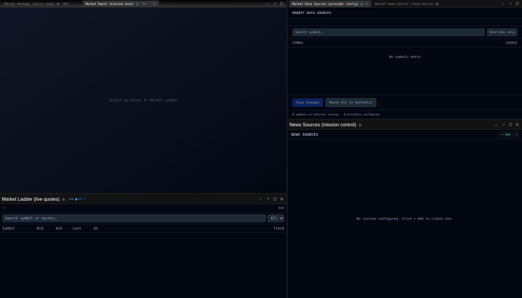Click the 'Select an asset in Market Ladder' message
The image size is (522, 298).
click(143, 100)
